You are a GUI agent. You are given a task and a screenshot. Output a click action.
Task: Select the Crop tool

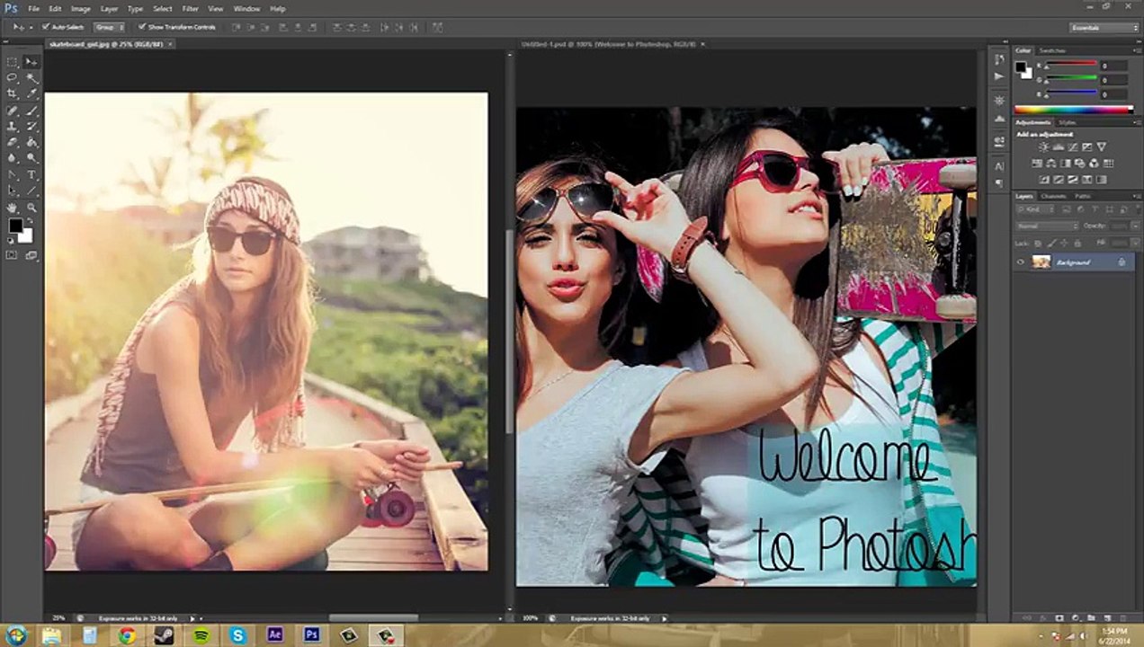[x=12, y=93]
